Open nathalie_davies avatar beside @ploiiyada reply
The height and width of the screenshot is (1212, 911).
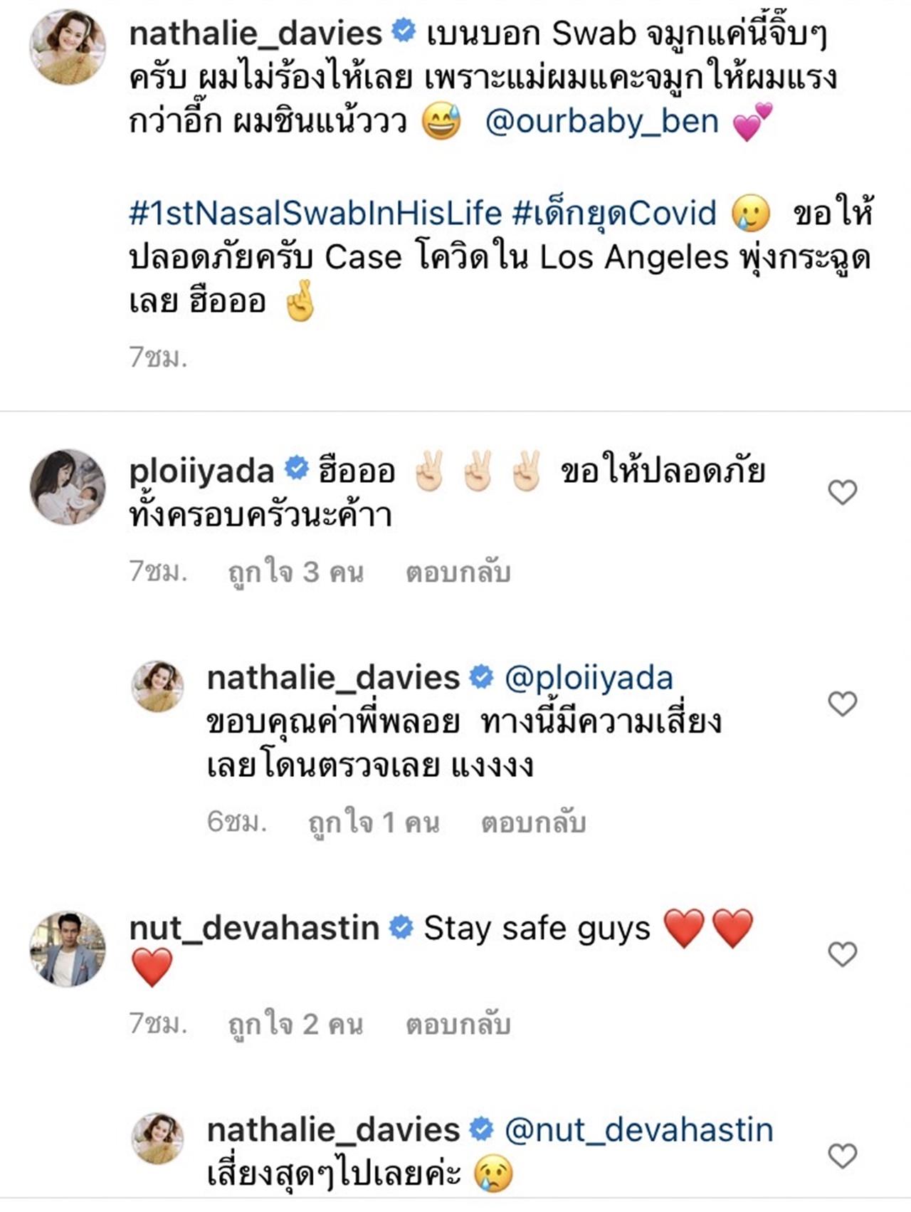tap(158, 686)
